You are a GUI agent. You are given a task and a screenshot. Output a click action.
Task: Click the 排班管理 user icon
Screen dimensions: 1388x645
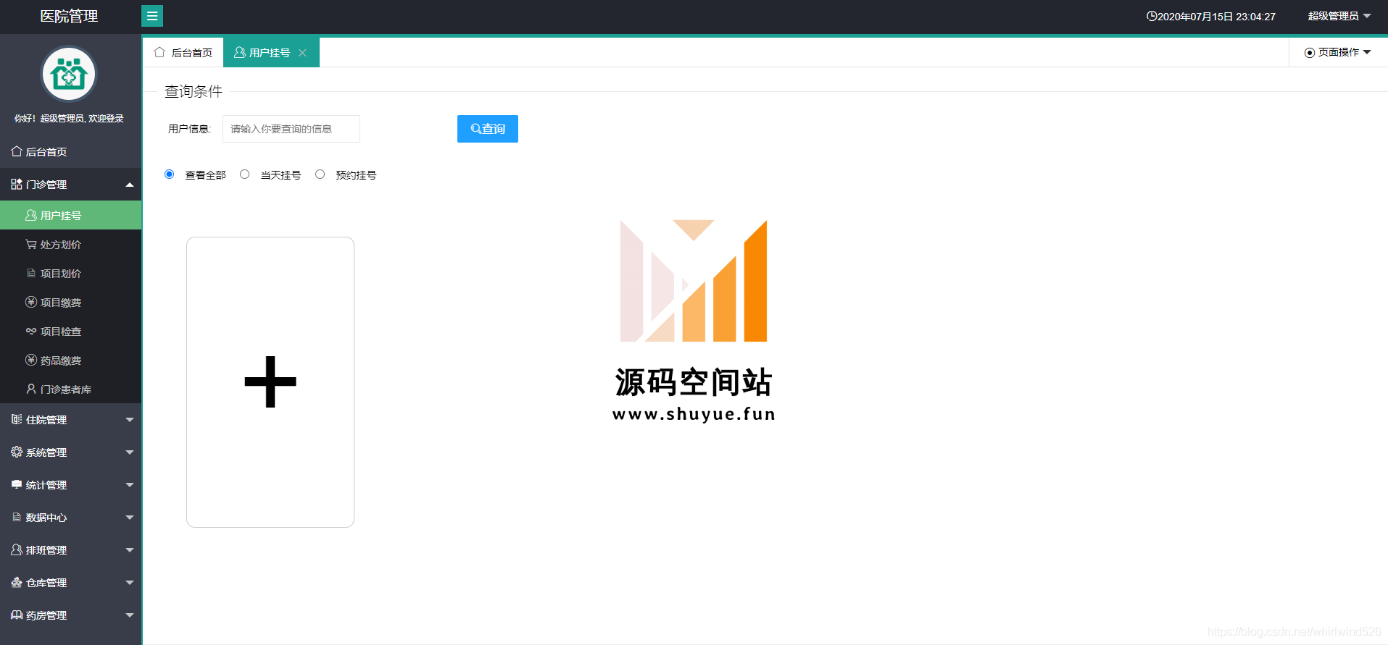(x=17, y=549)
